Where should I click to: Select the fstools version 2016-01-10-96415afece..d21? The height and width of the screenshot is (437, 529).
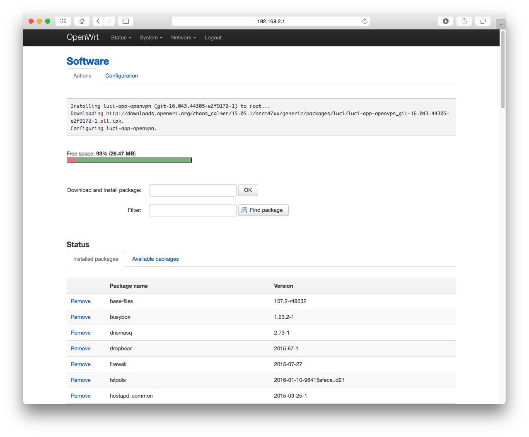tap(309, 380)
